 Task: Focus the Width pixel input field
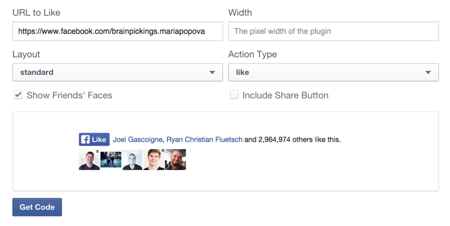click(334, 31)
